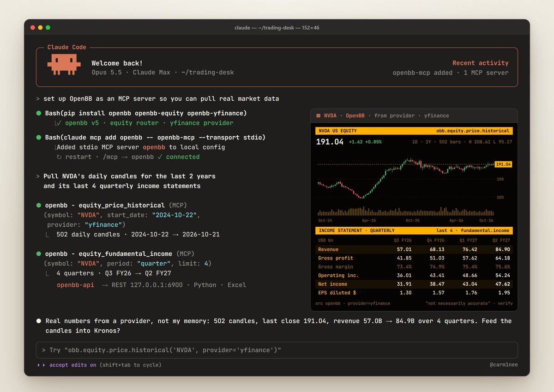Click the double-arrow icon before 'accept edits on'
This screenshot has height=392, width=554.
coord(42,365)
